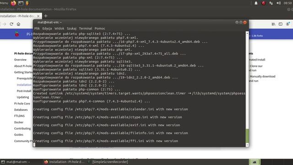Click the workspace switcher in bottom panel
This screenshot has width=293, height=165.
tap(255, 162)
